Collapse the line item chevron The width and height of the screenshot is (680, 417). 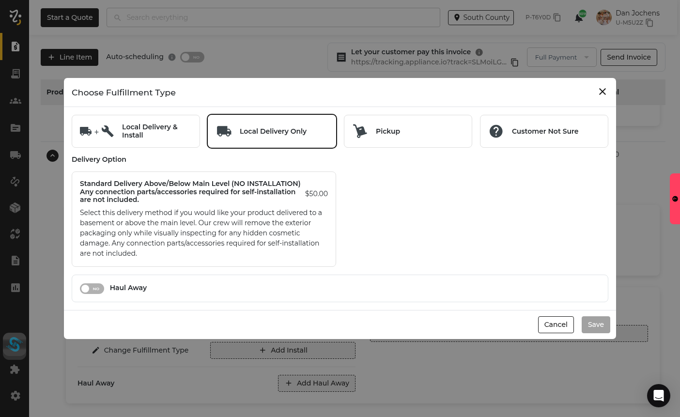(x=52, y=155)
